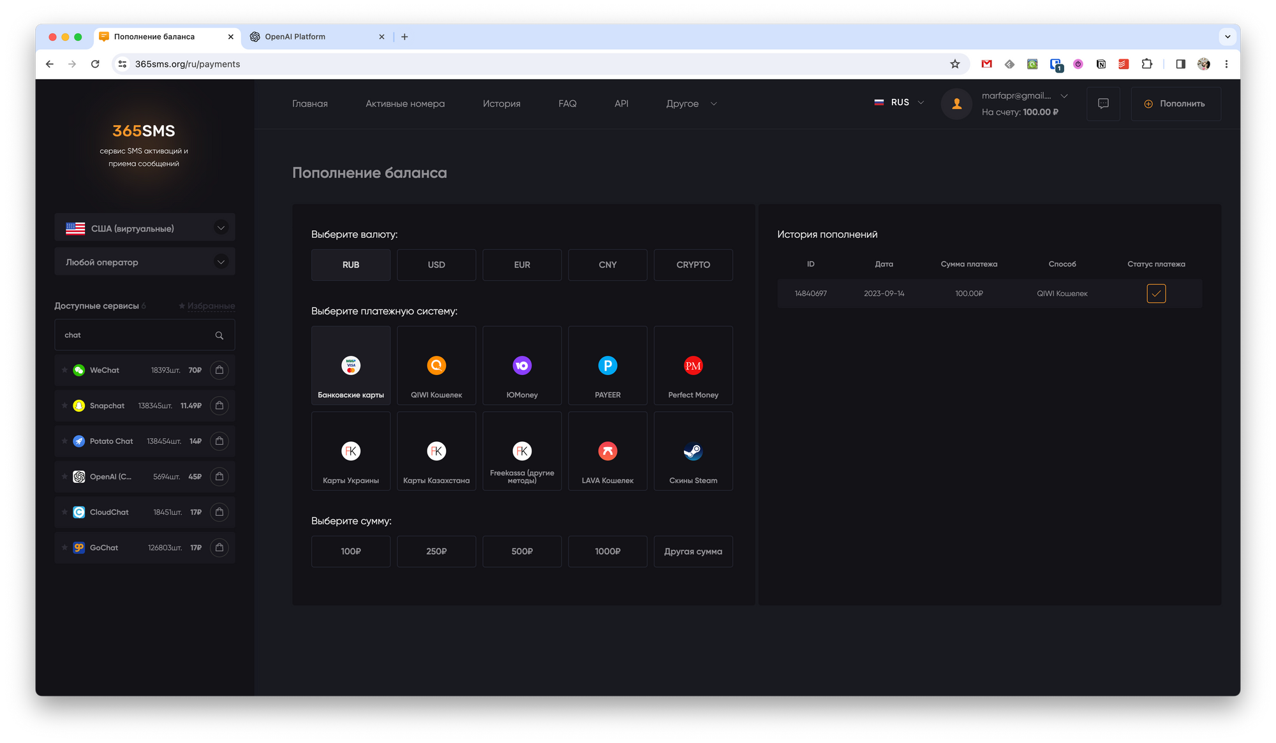Screen dimensions: 1276x743
Task: Click the cart icon next to WeChat
Action: click(x=219, y=370)
